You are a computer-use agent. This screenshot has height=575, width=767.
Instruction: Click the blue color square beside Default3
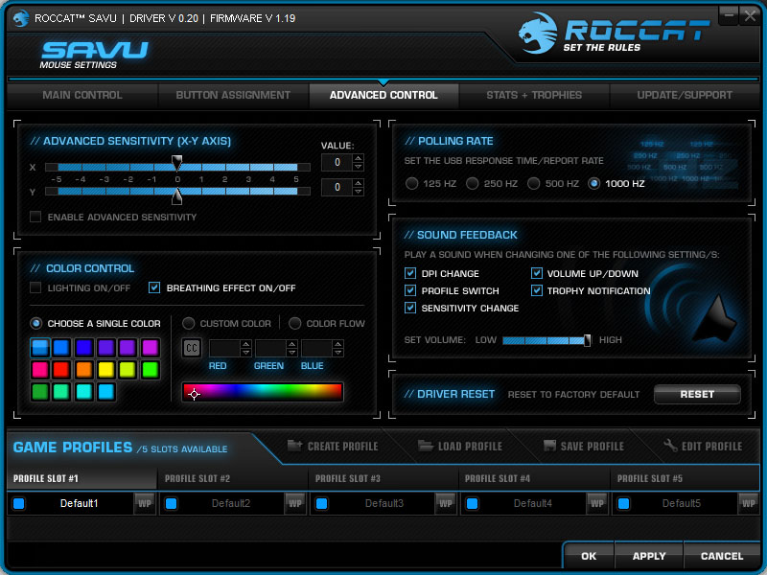click(x=322, y=504)
